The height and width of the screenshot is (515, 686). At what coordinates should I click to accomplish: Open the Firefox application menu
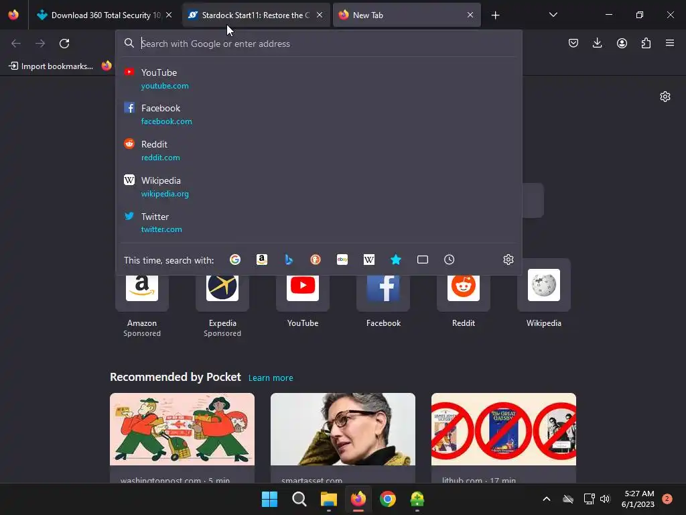(x=670, y=43)
